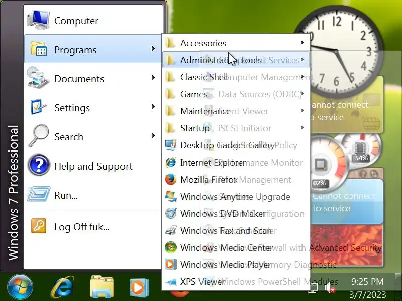
Task: Launch Mozilla Firefox icon in Programs list
Action: point(171,180)
